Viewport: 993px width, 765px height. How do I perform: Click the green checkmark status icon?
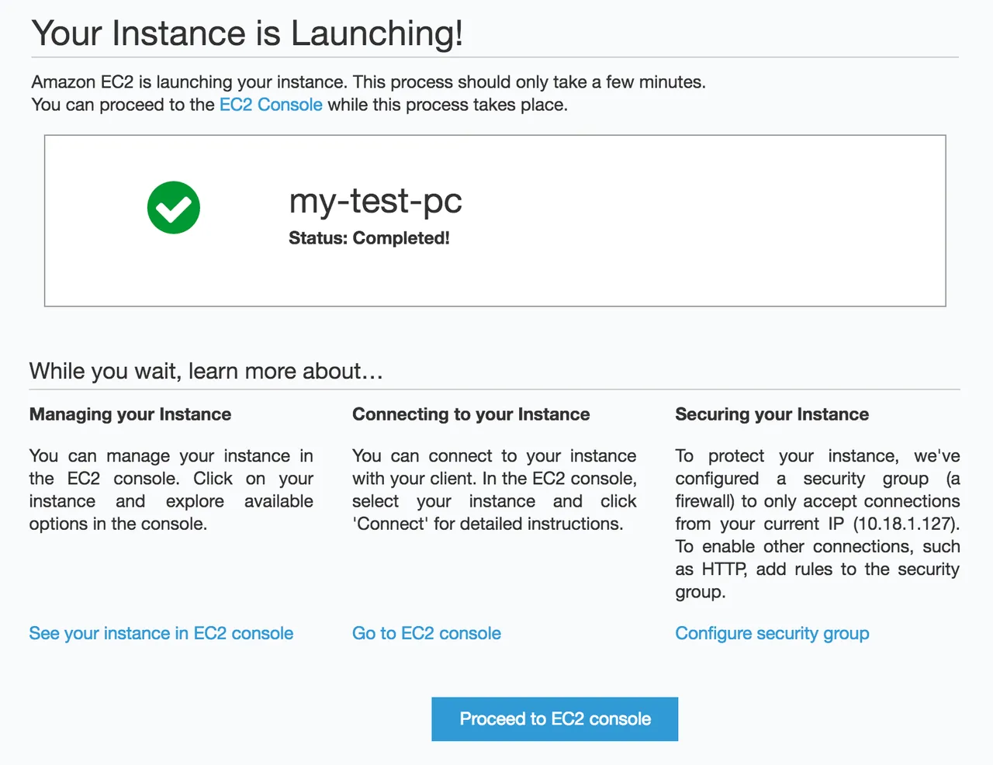click(x=174, y=208)
